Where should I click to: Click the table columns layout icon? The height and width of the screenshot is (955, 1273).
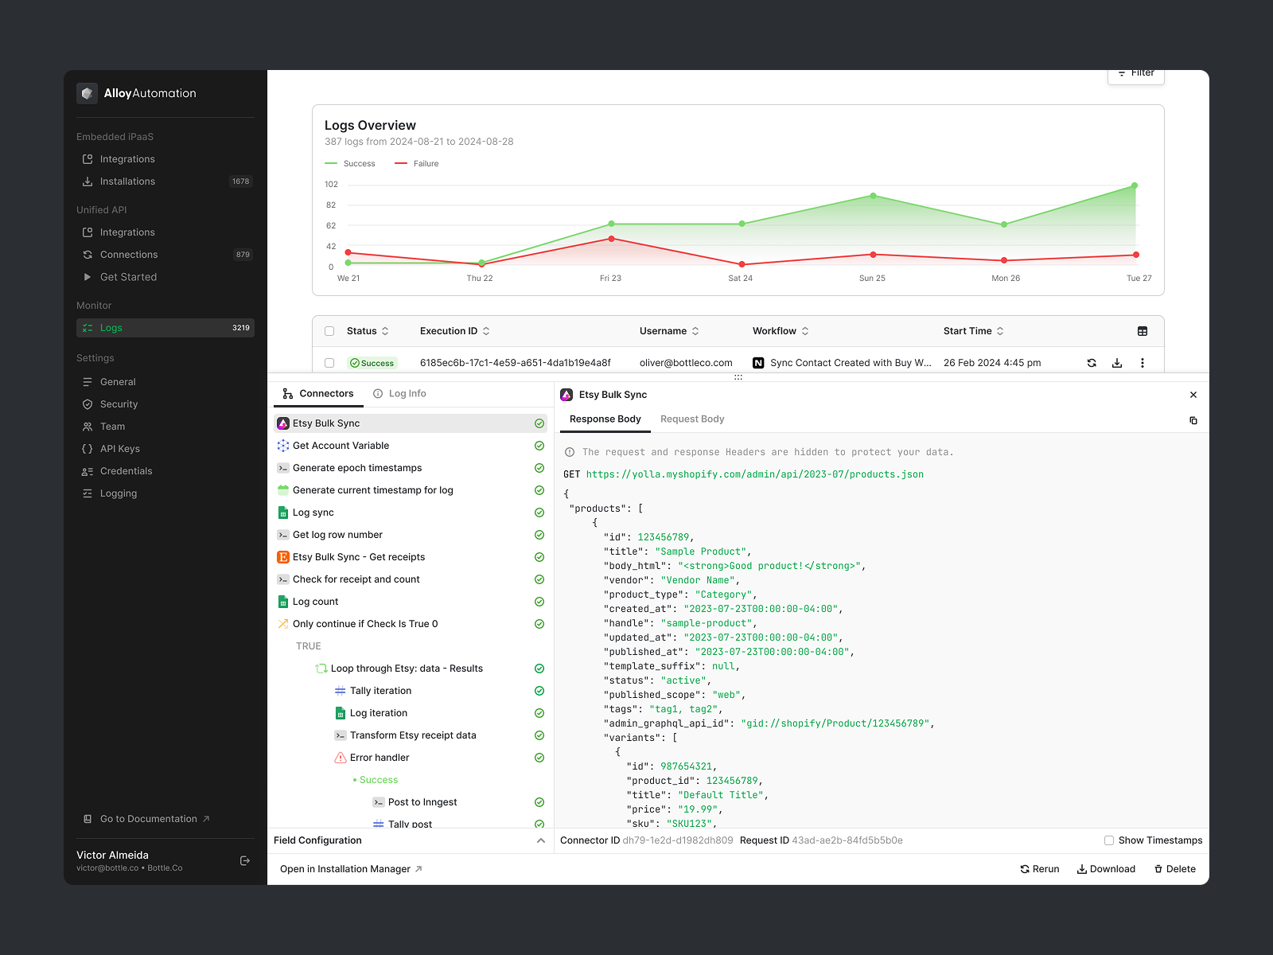pyautogui.click(x=1143, y=331)
